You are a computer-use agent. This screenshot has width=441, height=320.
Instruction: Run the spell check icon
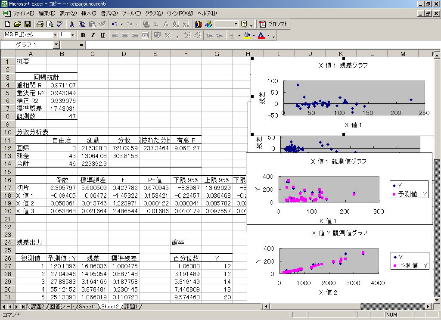(x=59, y=24)
